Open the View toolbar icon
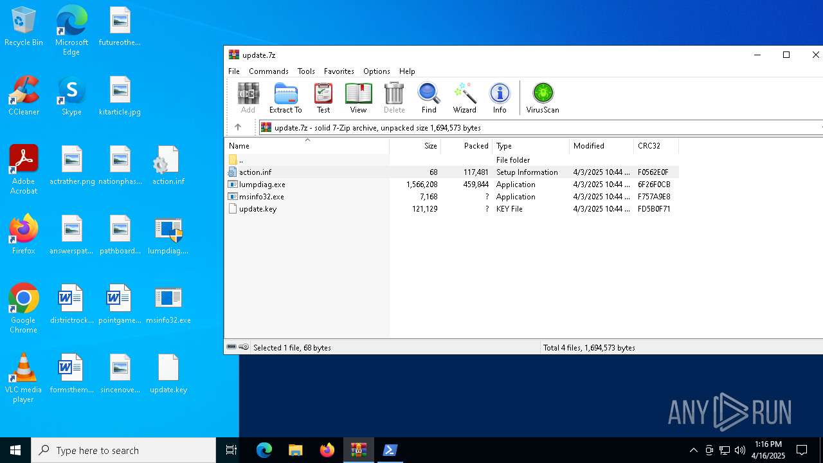The width and height of the screenshot is (823, 463). tap(358, 98)
